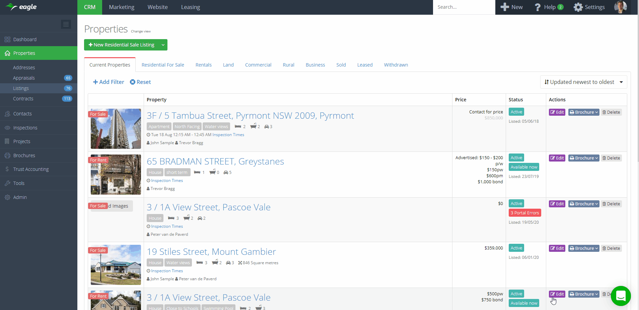Viewport: 639px width, 310px height.
Task: Click the Add Filter link
Action: [x=109, y=82]
